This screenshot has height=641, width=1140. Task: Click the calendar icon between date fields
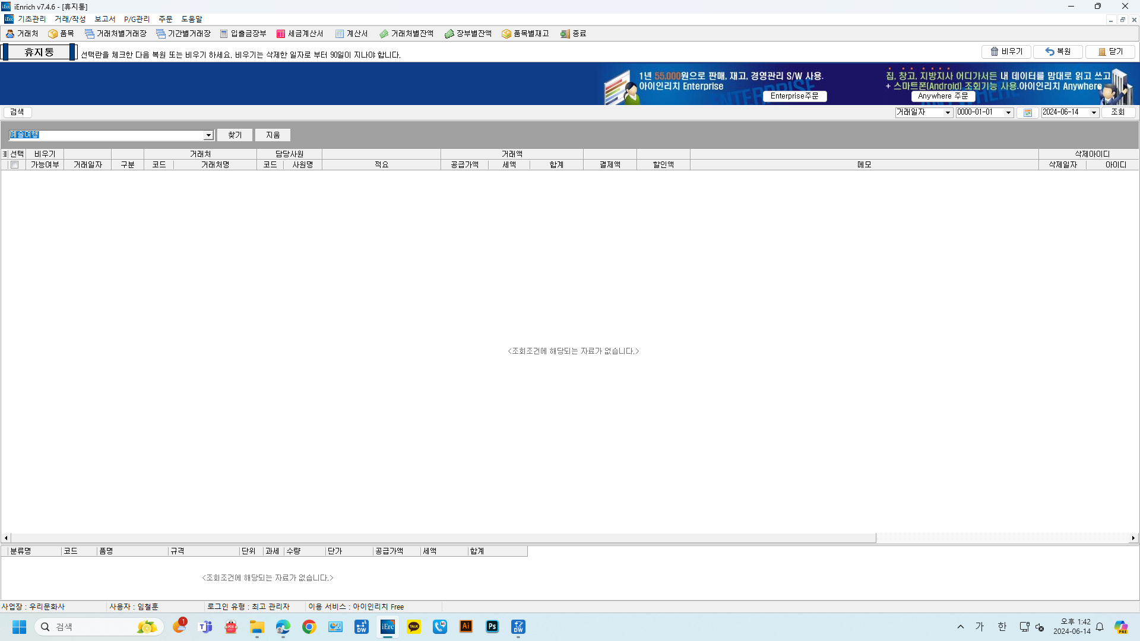pos(1028,112)
